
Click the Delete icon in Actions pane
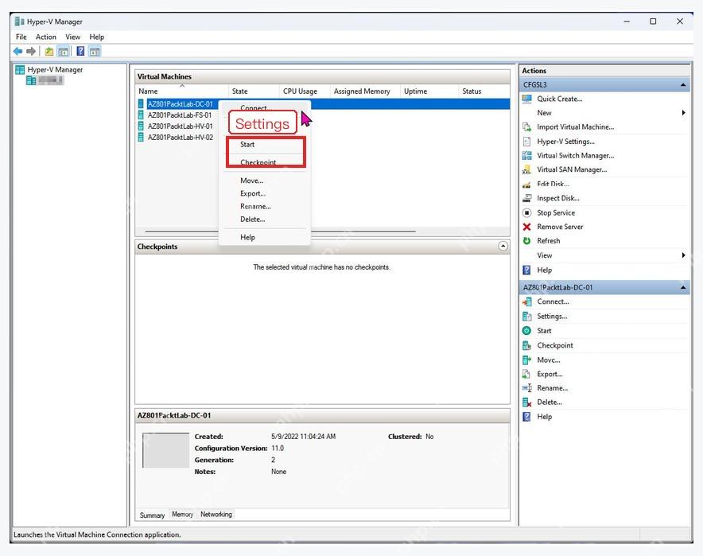coord(527,402)
